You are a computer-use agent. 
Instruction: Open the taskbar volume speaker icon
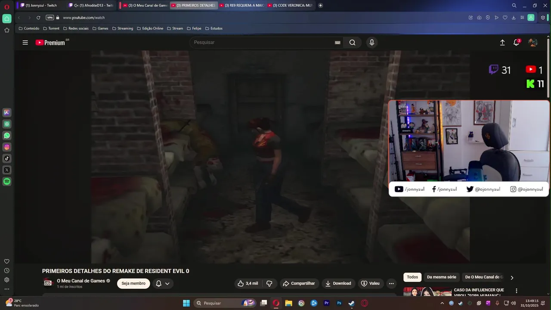click(x=513, y=303)
